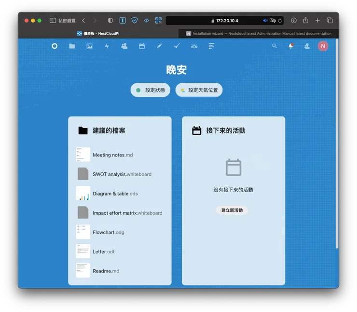Click the code brackets extension icon

tap(146, 20)
